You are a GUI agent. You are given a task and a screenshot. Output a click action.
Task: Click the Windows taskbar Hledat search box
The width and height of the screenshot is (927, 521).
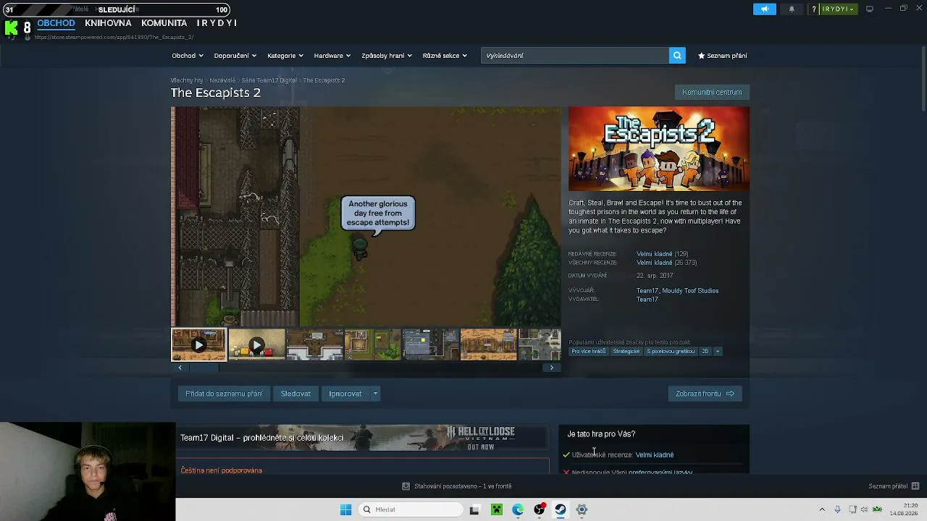[x=411, y=509]
